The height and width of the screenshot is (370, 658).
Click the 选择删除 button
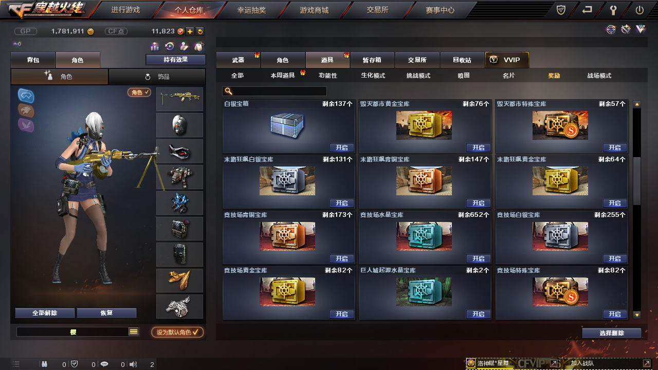pos(612,333)
